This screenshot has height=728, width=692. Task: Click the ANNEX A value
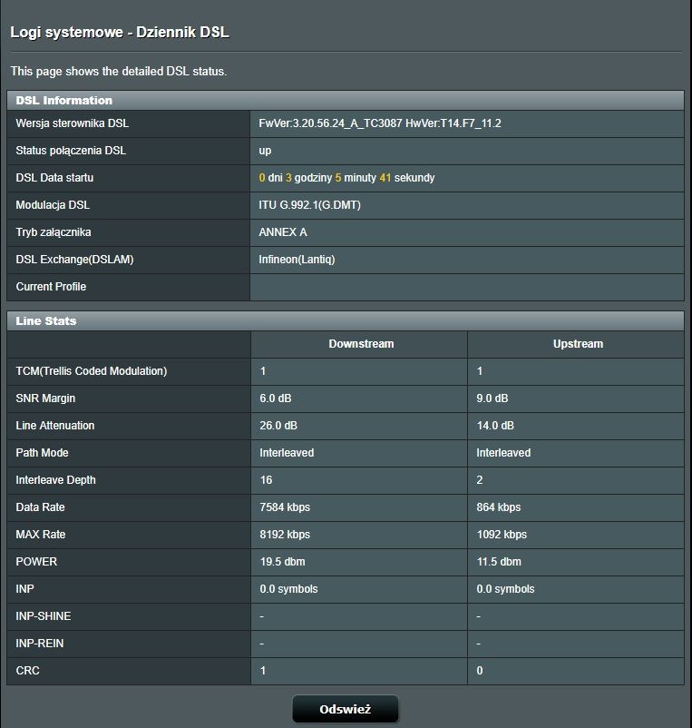(x=283, y=232)
